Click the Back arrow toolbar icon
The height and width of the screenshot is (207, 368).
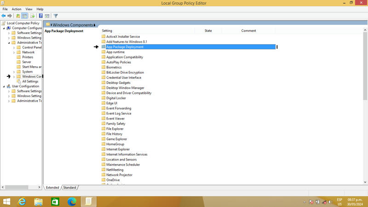click(x=4, y=16)
